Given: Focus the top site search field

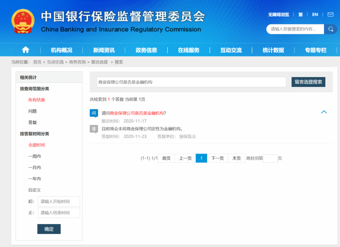Looking at the screenshot, I should 295,29.
